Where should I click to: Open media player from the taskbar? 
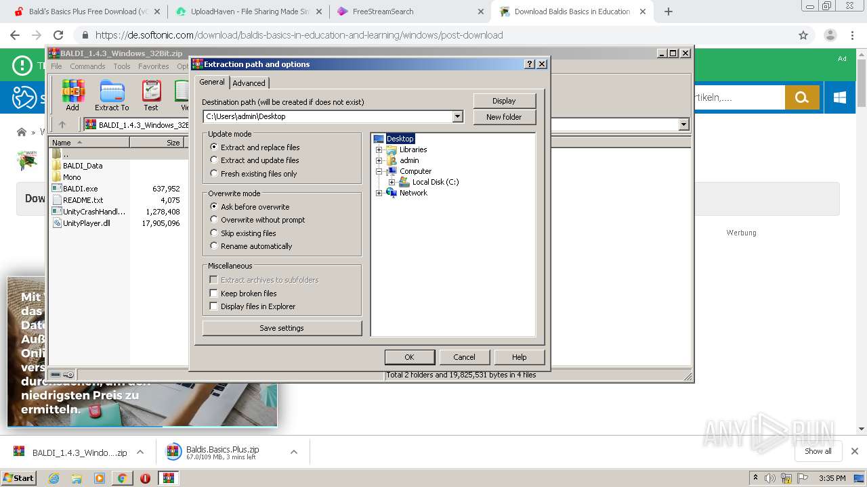100,478
